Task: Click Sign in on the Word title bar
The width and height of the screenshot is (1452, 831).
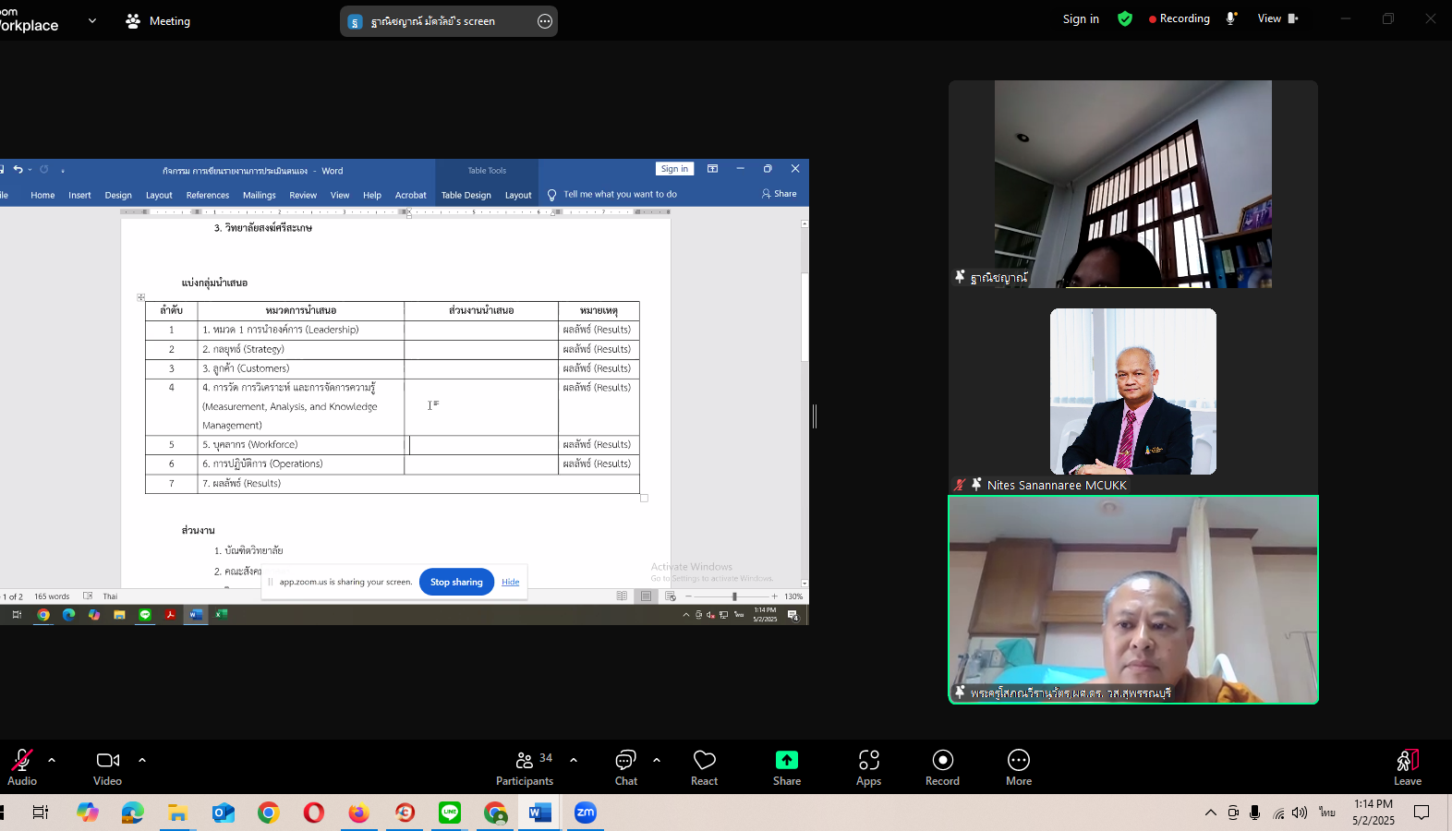Action: (674, 169)
